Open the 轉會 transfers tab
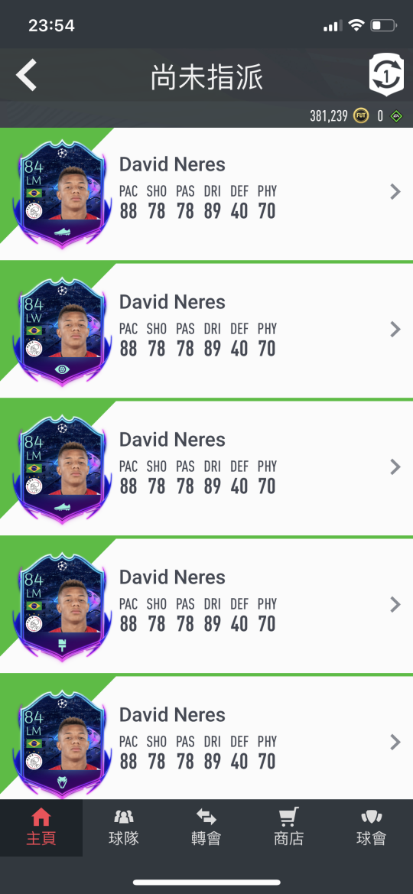The height and width of the screenshot is (894, 413). pos(206,827)
